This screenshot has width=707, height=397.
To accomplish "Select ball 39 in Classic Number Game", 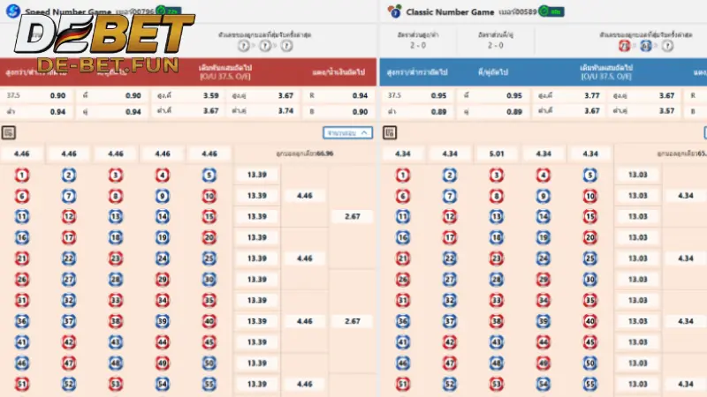I will point(544,321).
